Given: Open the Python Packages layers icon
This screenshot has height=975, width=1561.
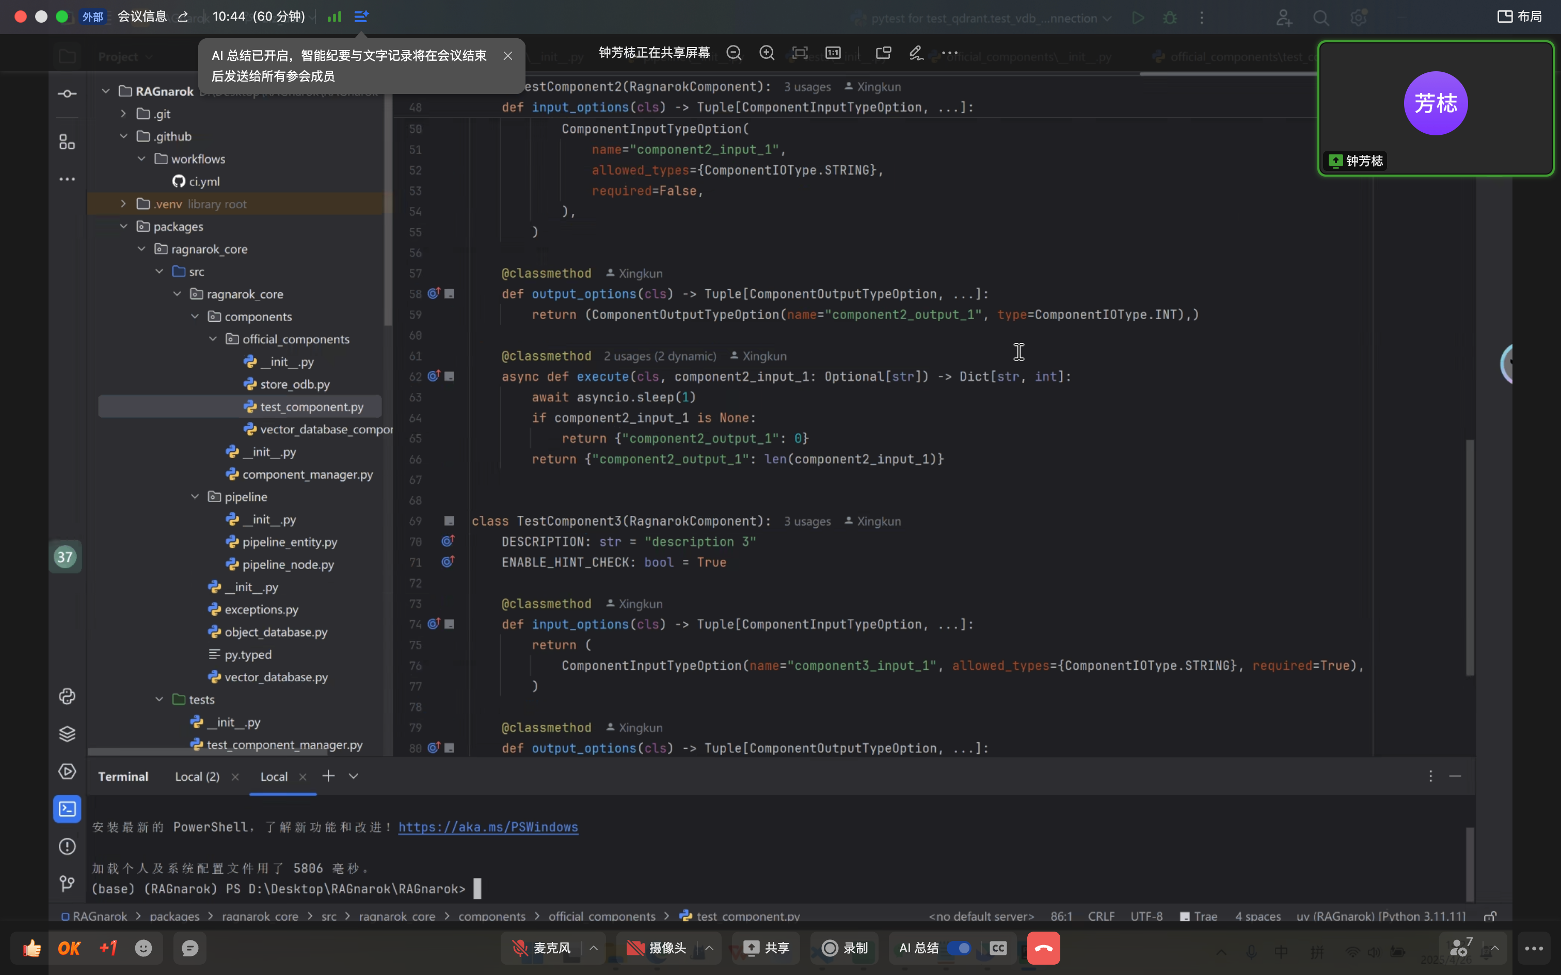Looking at the screenshot, I should tap(67, 734).
